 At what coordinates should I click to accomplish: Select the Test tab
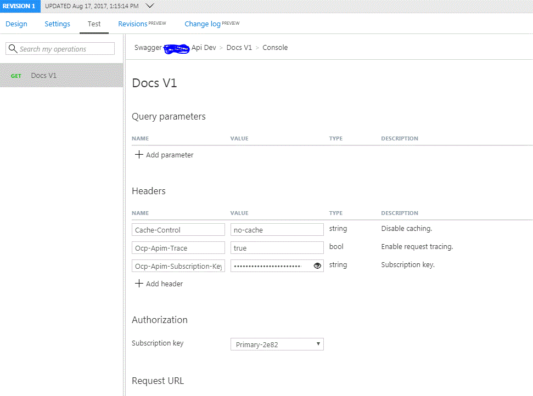click(94, 24)
